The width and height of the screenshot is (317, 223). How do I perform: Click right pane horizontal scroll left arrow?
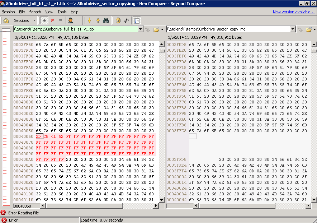196,206
